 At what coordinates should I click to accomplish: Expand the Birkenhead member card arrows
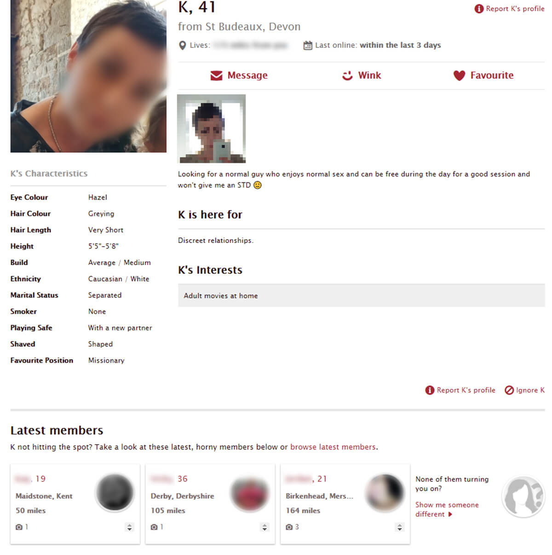[x=400, y=527]
